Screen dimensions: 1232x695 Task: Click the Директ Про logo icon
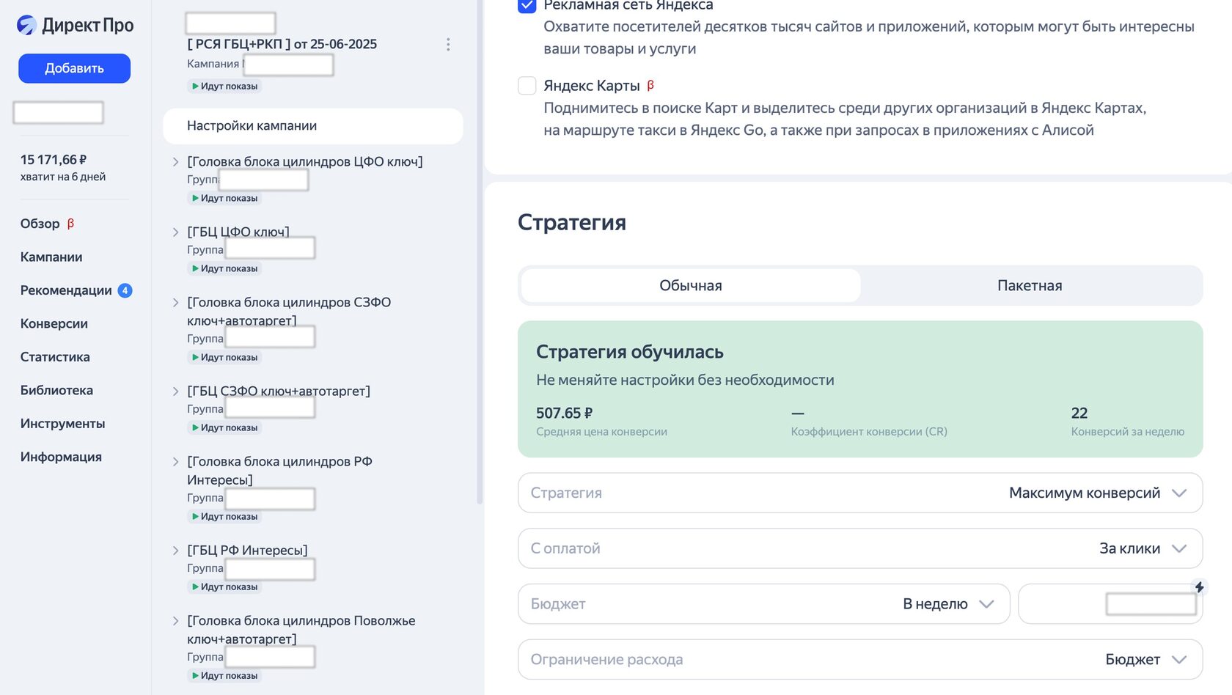(27, 25)
